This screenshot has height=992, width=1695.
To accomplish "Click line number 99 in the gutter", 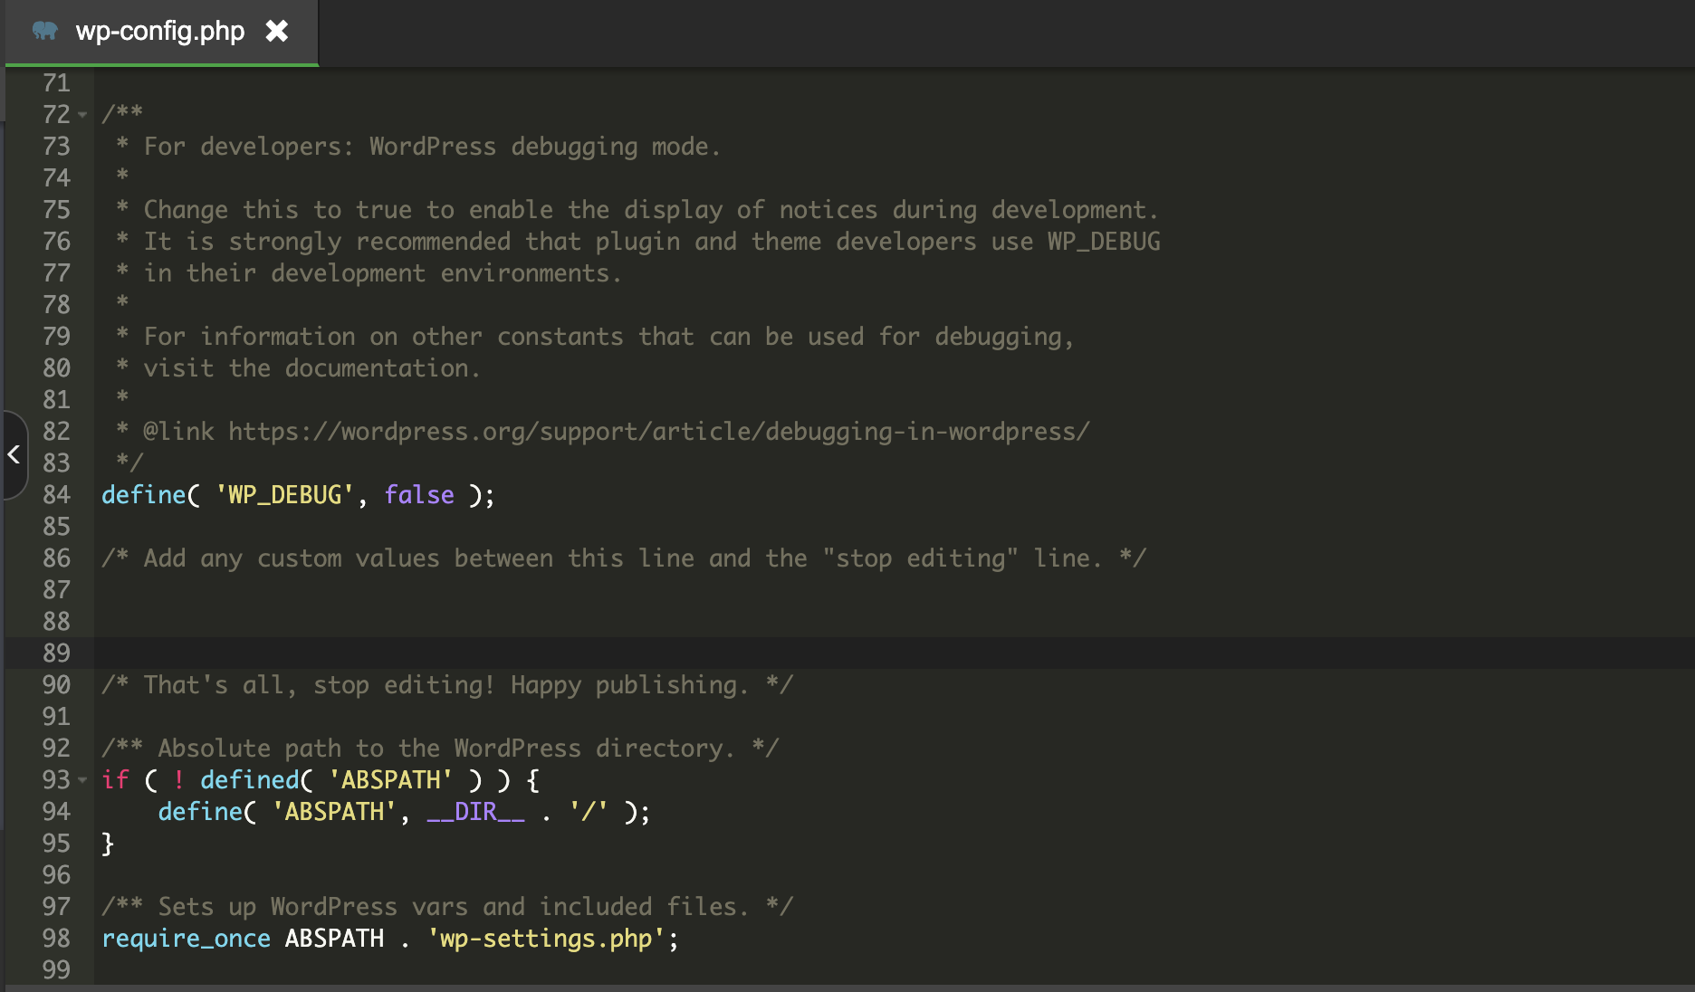I will pyautogui.click(x=56, y=970).
